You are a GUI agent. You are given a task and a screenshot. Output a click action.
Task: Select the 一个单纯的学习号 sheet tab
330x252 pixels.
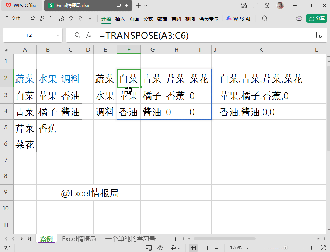tap(130, 239)
